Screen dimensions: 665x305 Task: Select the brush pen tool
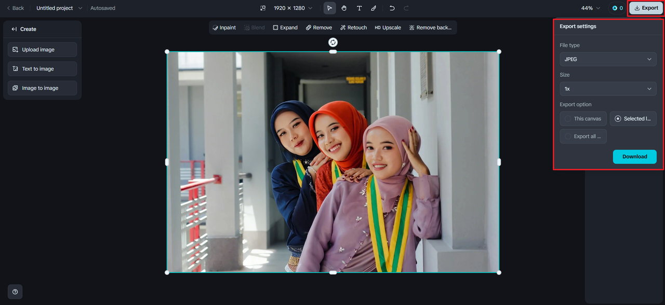pos(374,8)
